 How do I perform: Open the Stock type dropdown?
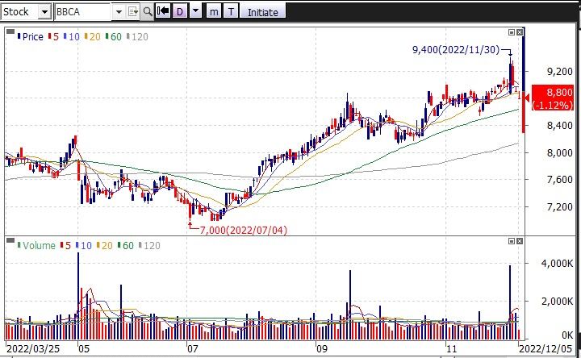(x=46, y=11)
